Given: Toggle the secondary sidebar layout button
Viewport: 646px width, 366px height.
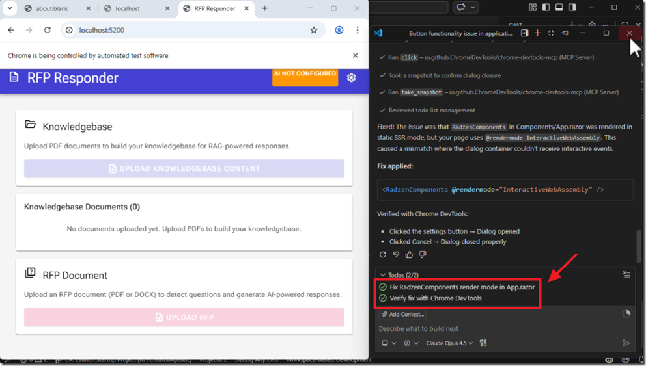Looking at the screenshot, I should tap(572, 7).
